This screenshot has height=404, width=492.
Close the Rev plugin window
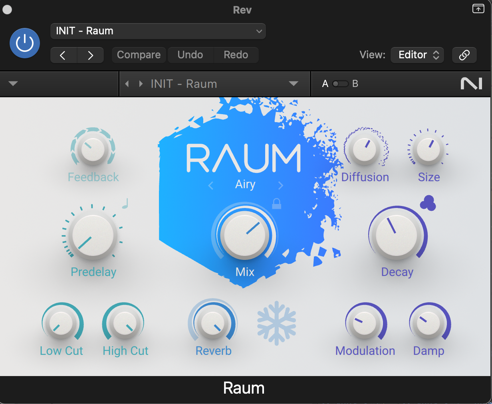(7, 10)
